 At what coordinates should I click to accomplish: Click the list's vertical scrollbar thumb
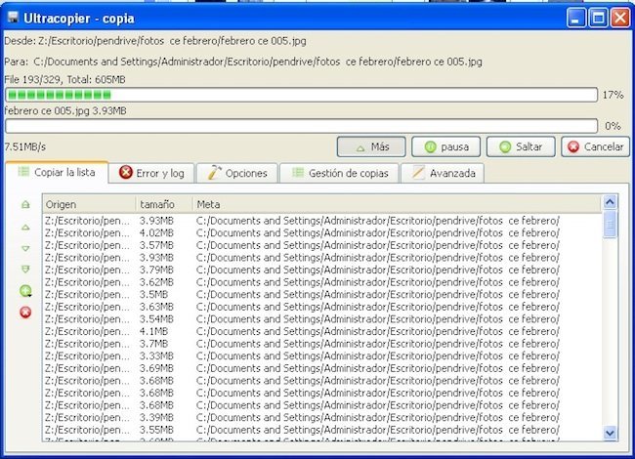click(610, 224)
